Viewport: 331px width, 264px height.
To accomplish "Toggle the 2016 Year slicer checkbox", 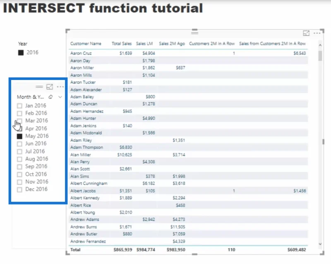I will (x=21, y=52).
